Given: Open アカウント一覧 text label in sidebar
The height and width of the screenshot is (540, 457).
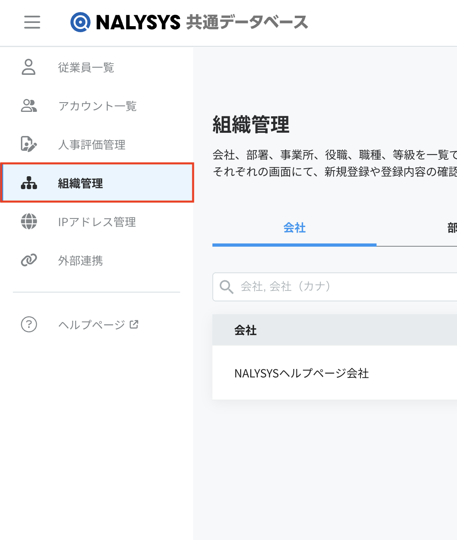Looking at the screenshot, I should (x=97, y=106).
